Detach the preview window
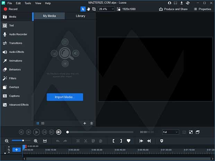Image resolution: width=215 pixels, height=161 pixels. pos(198,132)
